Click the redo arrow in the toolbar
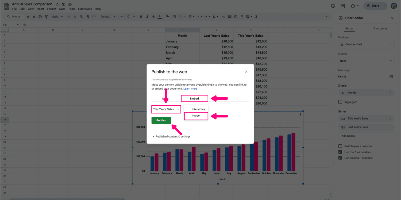 click(34, 17)
